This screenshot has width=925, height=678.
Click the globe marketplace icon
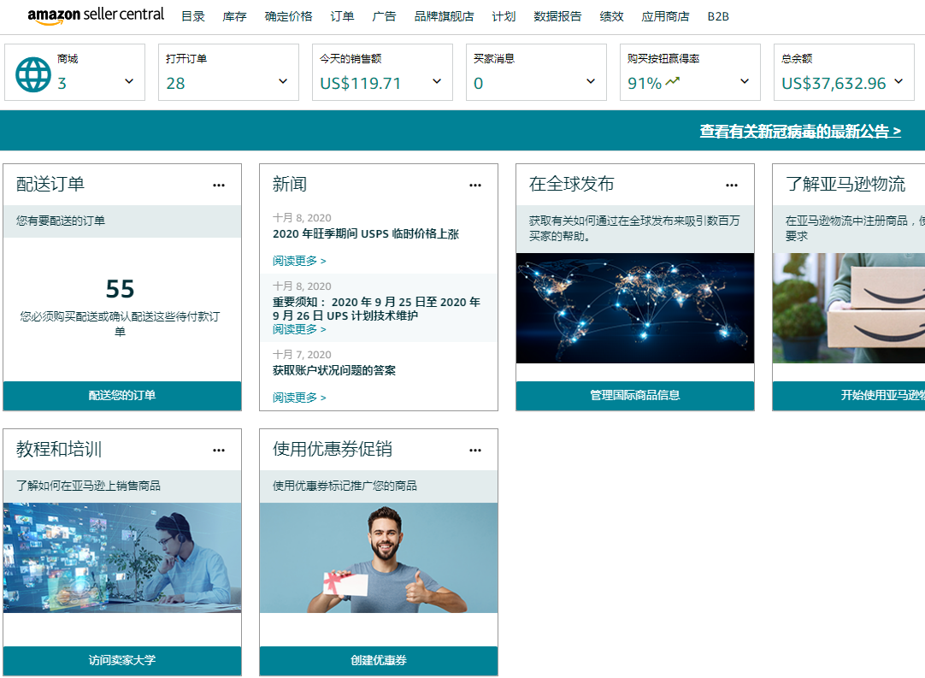click(x=33, y=74)
